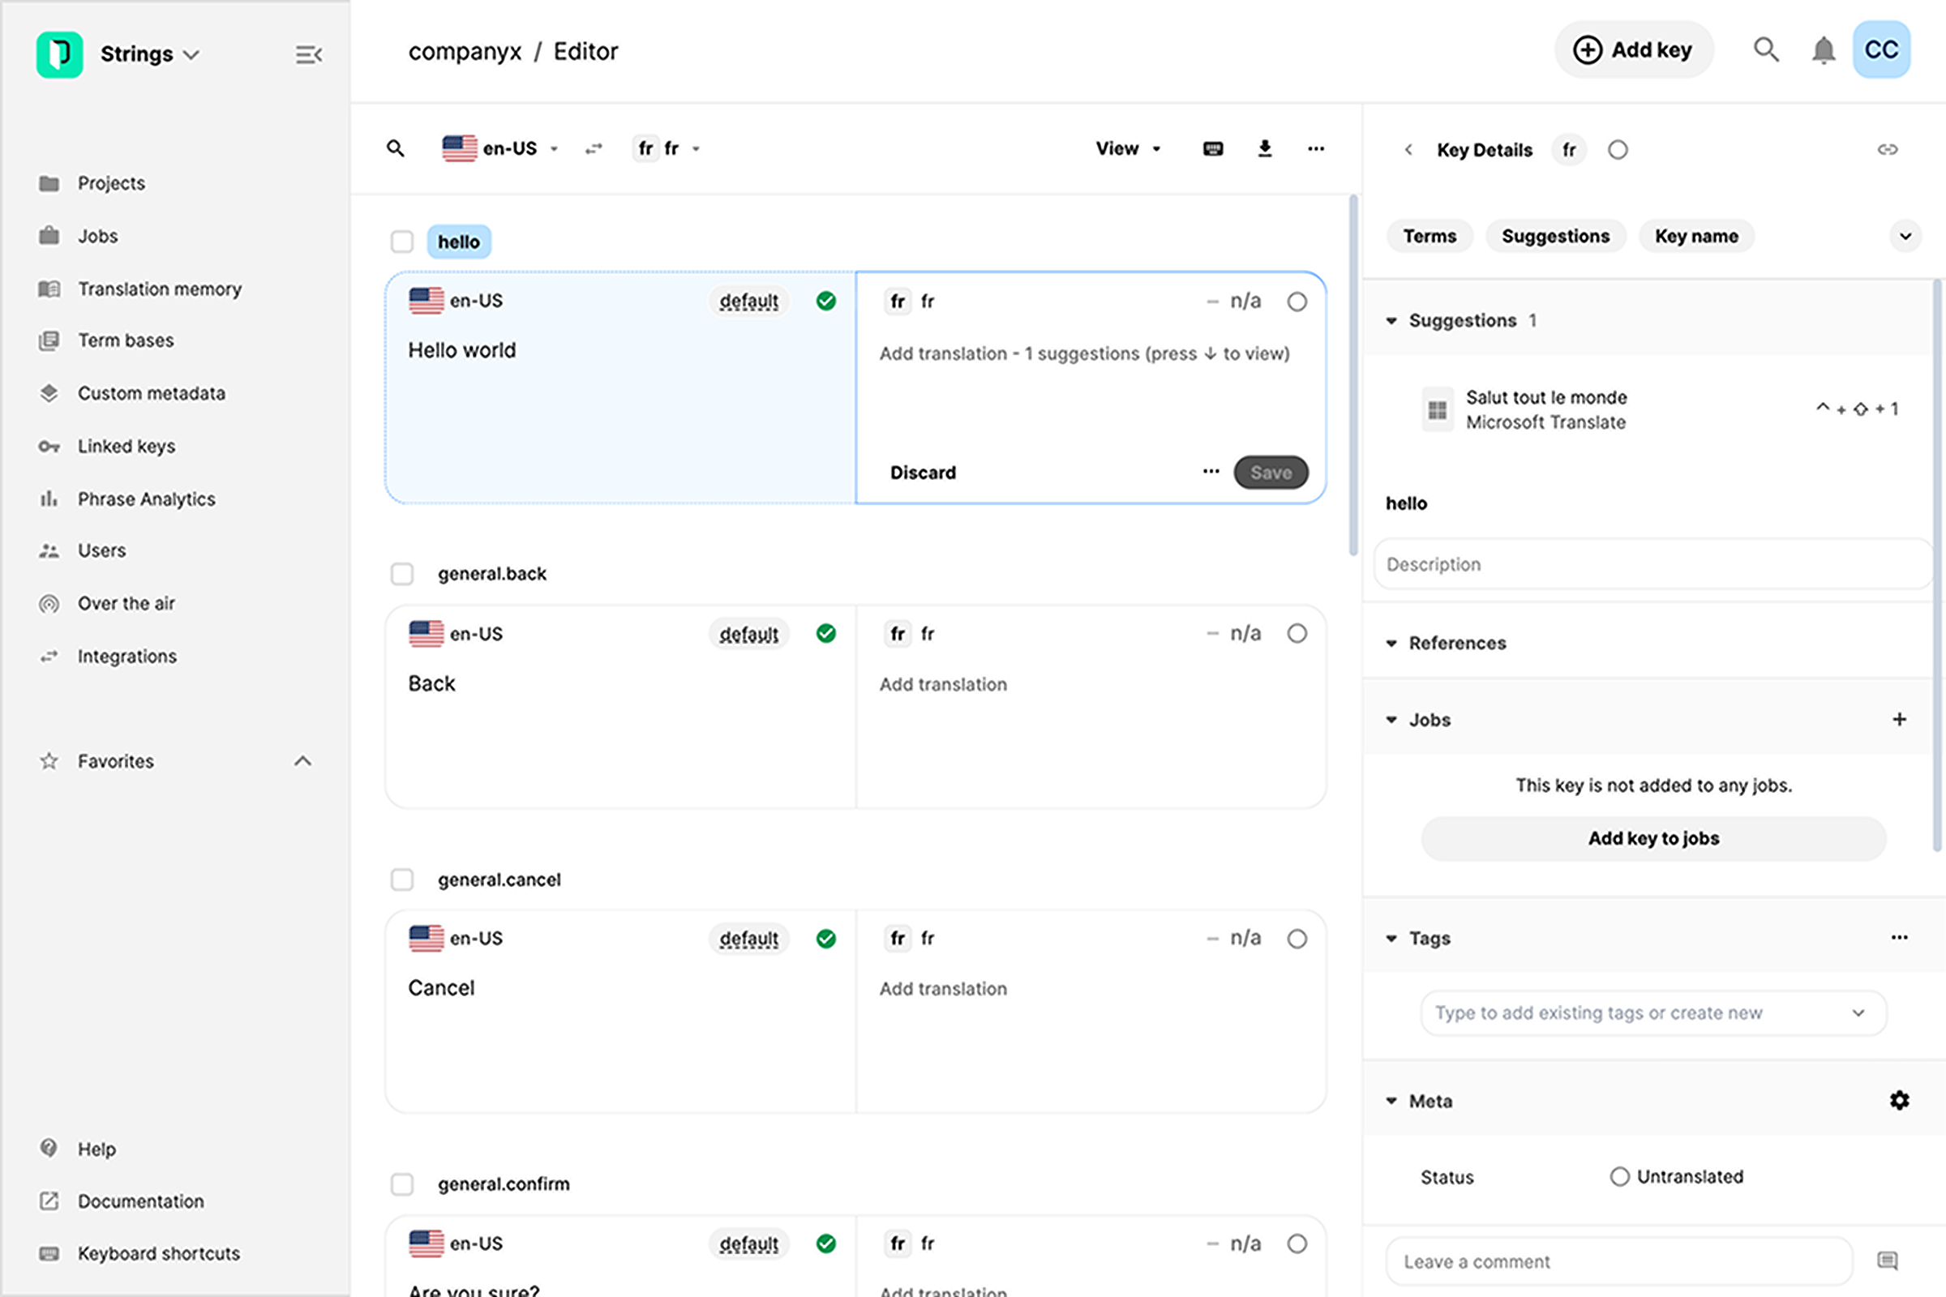Click the Add key to jobs button
The image size is (1946, 1297).
click(1653, 838)
